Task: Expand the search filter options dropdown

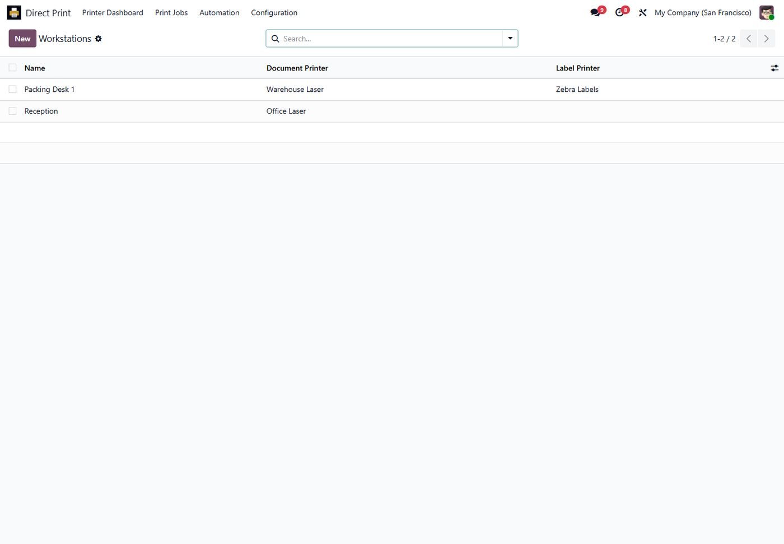Action: click(510, 39)
